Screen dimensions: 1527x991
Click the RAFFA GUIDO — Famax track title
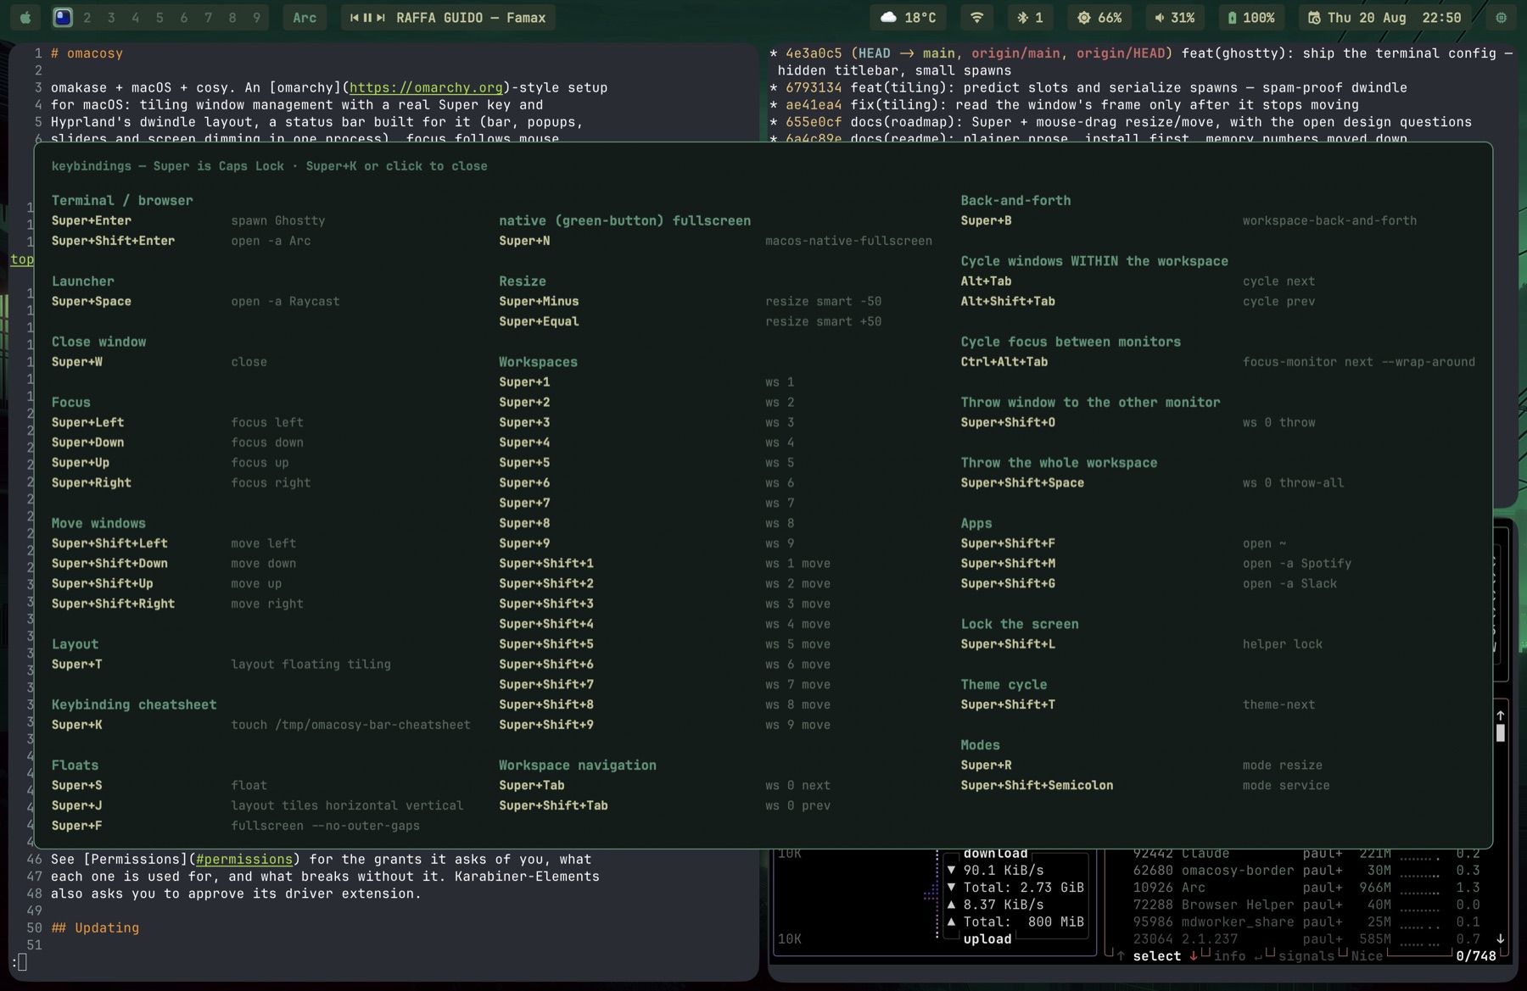point(471,17)
